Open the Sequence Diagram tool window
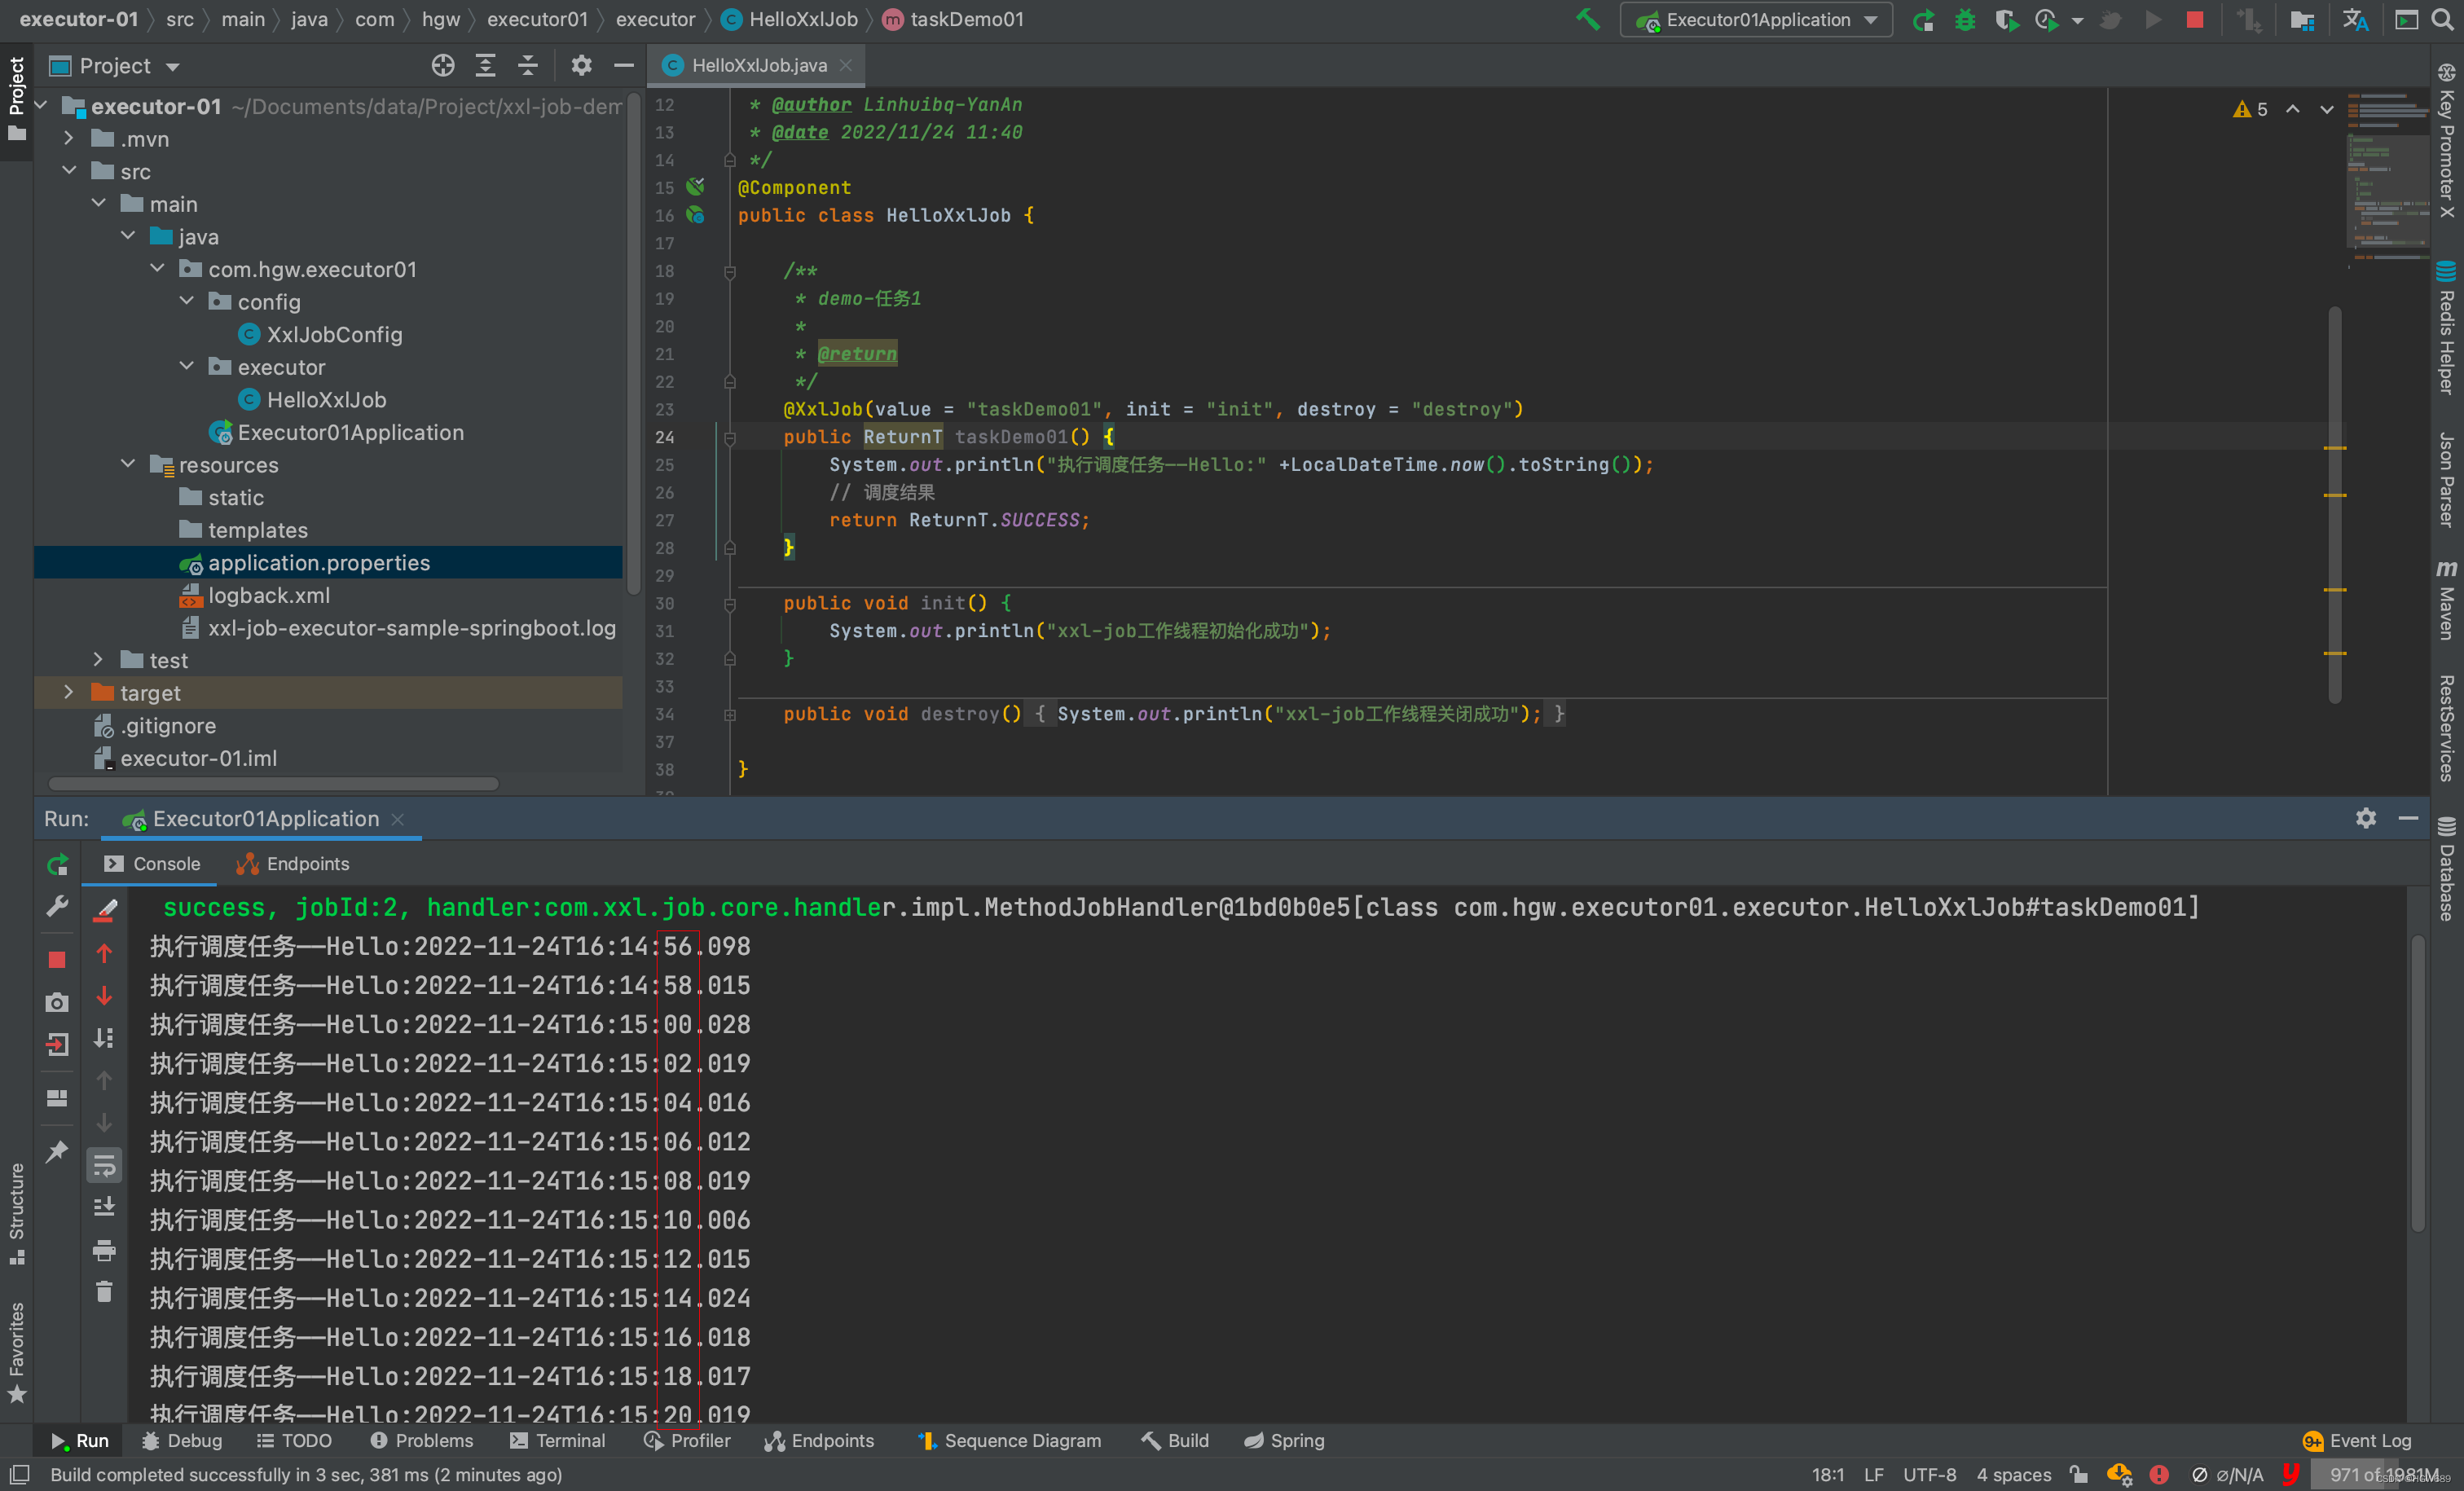This screenshot has height=1491, width=2464. (1010, 1440)
